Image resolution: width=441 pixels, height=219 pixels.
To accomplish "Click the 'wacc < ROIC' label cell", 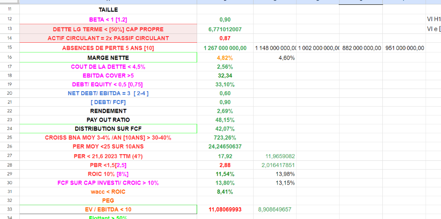I will [108, 192].
